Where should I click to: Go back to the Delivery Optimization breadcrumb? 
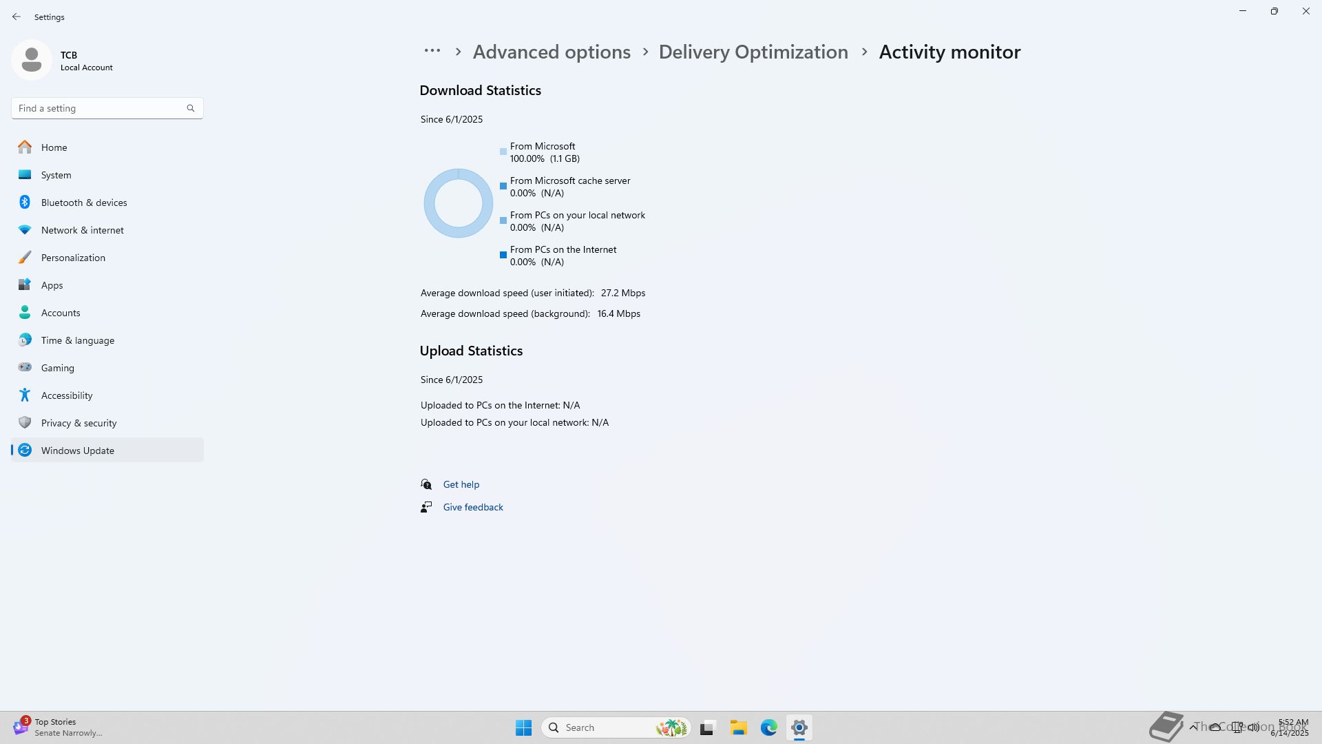tap(753, 52)
